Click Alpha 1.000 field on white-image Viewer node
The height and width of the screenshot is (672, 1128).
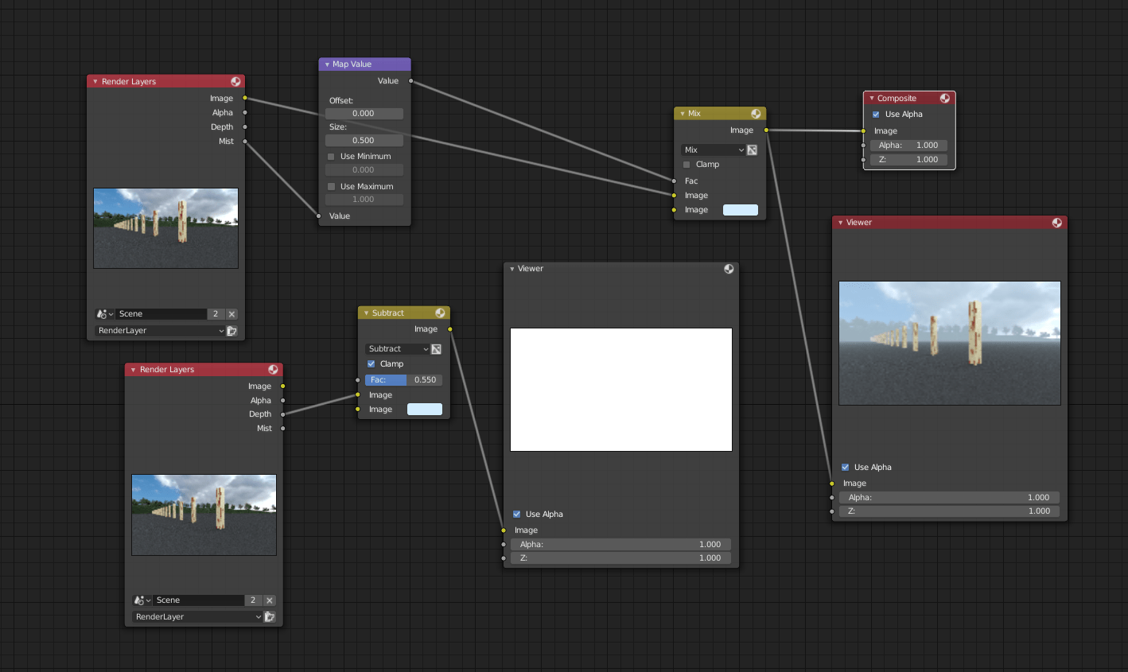click(621, 545)
